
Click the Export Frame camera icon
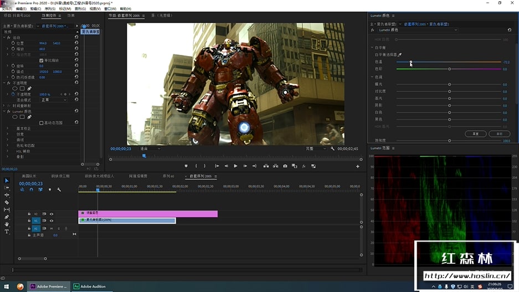point(285,166)
